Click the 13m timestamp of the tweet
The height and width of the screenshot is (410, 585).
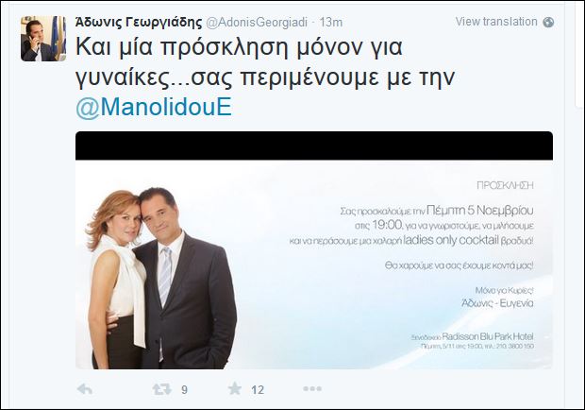(331, 23)
